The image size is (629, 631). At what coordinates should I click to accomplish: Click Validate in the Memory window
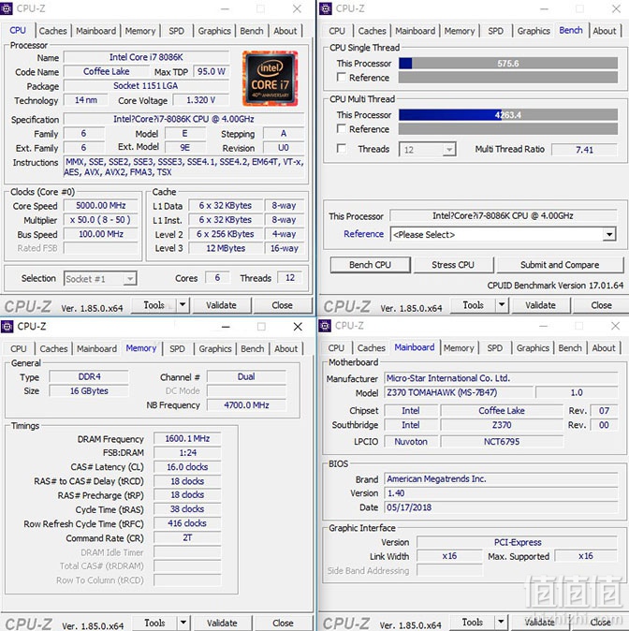coord(222,623)
